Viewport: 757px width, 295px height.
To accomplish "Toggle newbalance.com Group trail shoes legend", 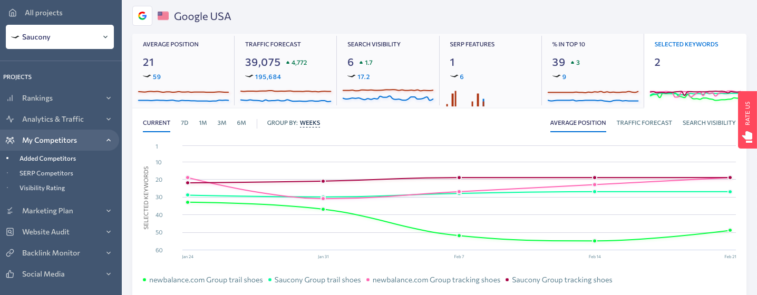I will coord(203,280).
